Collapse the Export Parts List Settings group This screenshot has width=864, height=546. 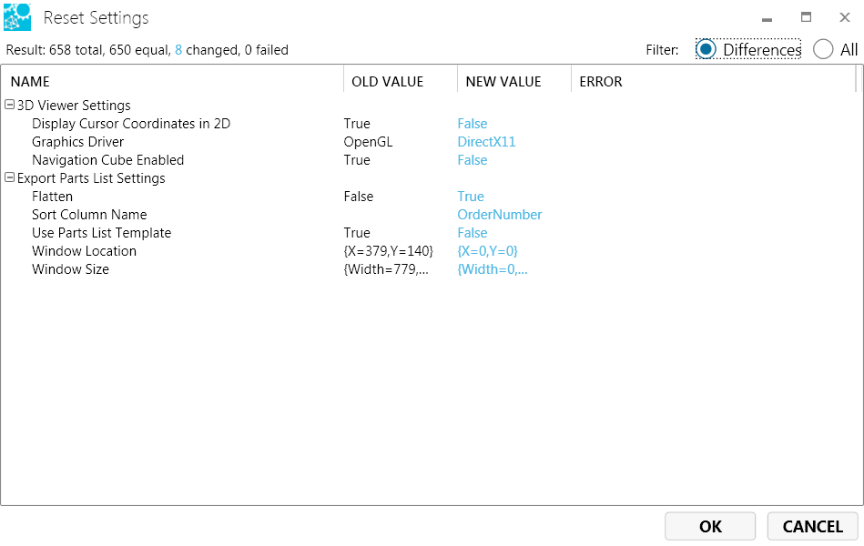pos(10,178)
